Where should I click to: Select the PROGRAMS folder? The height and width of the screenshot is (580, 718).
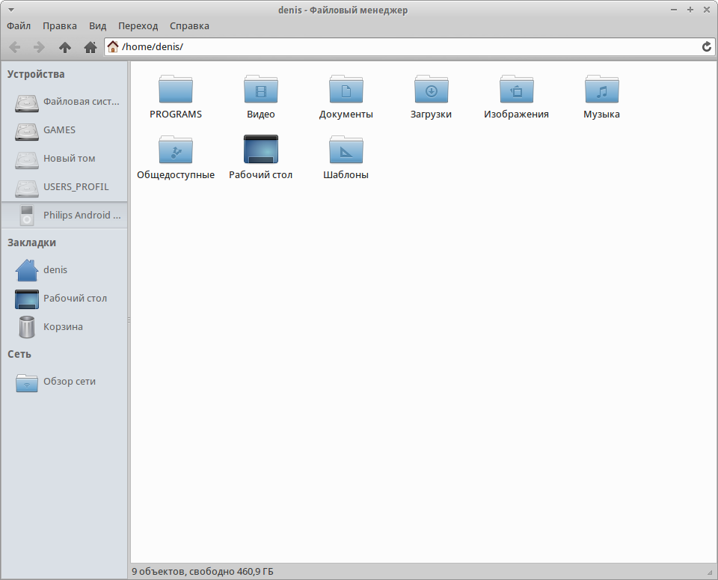point(176,91)
